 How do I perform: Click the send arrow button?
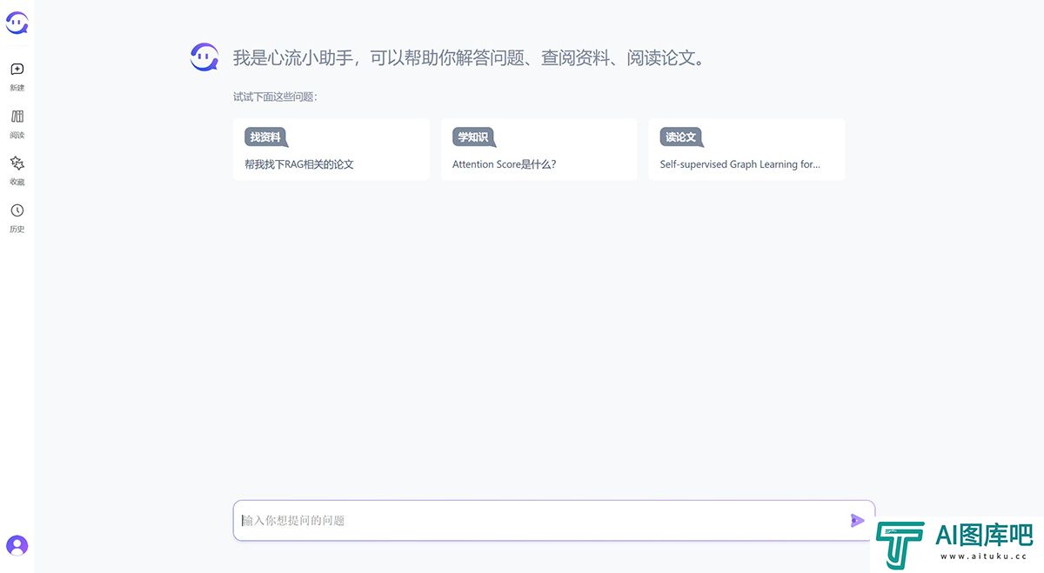click(857, 520)
